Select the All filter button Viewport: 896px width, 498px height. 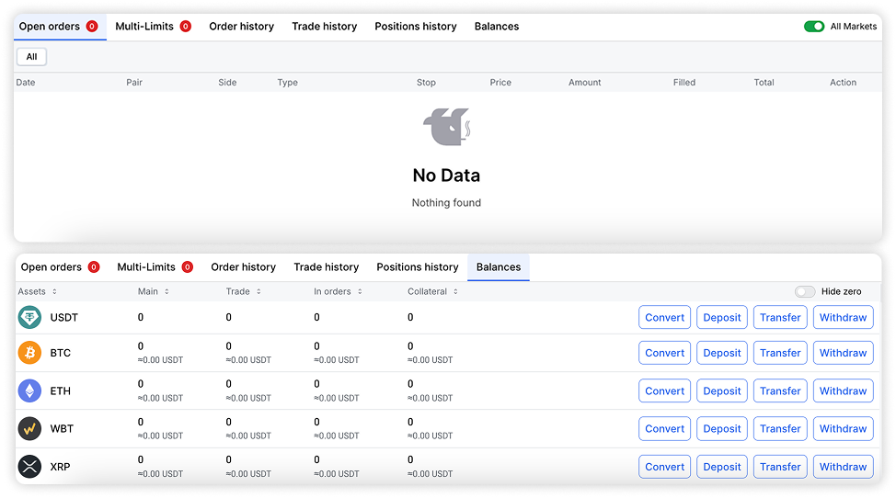coord(31,57)
